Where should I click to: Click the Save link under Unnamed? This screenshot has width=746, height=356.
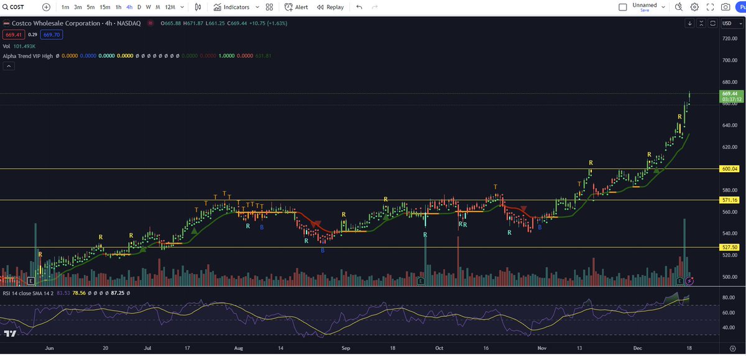(645, 10)
